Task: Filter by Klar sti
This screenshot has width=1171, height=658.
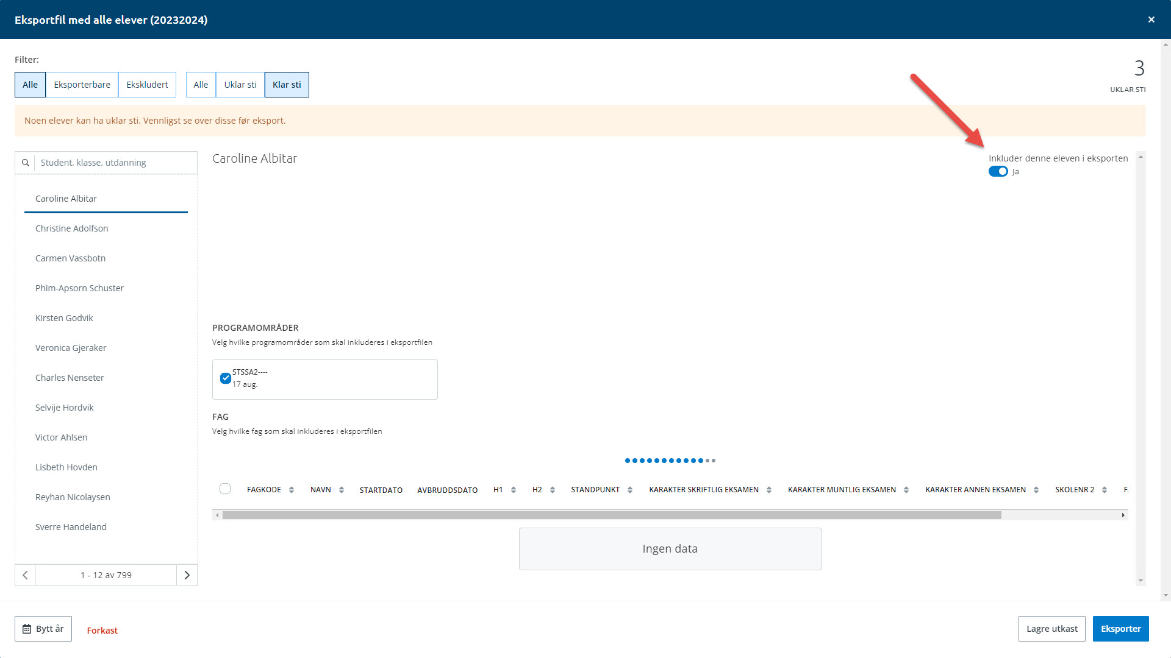Action: click(x=287, y=85)
